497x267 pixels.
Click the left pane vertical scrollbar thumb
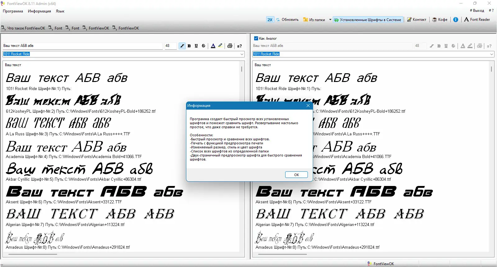pos(242,69)
